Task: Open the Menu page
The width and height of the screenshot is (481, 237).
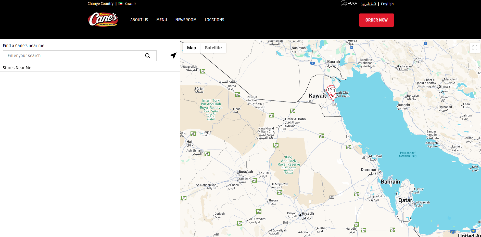Action: tap(162, 20)
